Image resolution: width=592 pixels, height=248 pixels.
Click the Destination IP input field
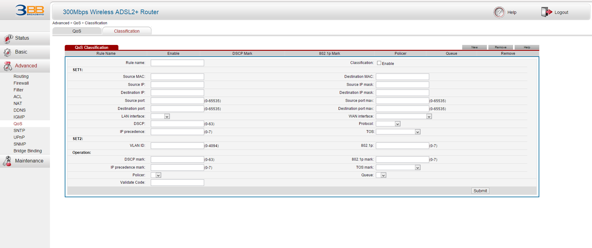pos(177,93)
